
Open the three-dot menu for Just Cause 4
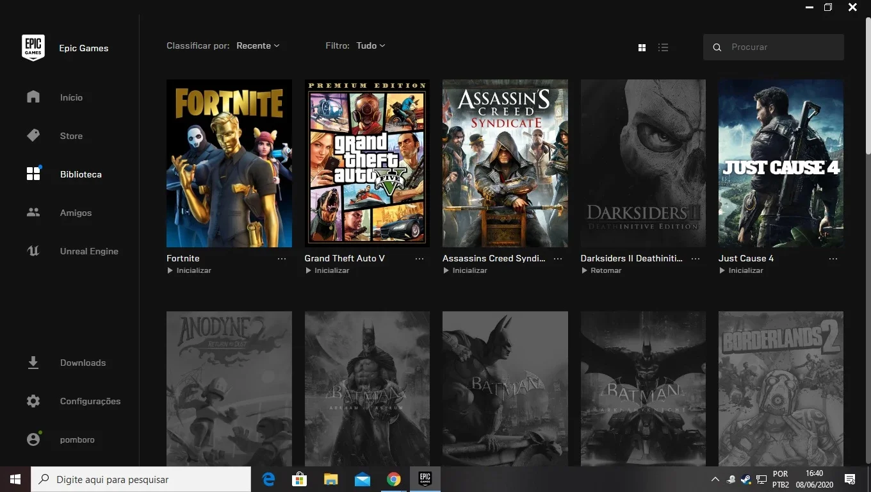(x=833, y=259)
